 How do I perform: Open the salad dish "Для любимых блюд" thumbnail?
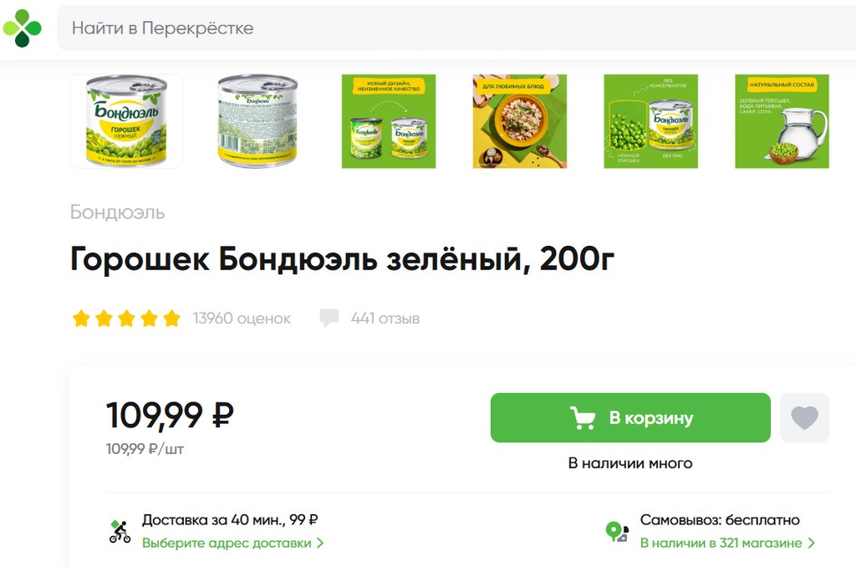(520, 121)
